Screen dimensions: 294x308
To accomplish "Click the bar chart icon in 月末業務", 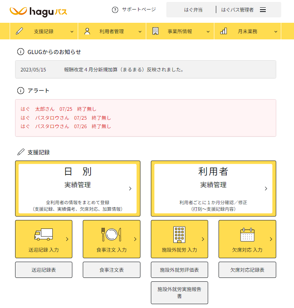I will pyautogui.click(x=224, y=31).
